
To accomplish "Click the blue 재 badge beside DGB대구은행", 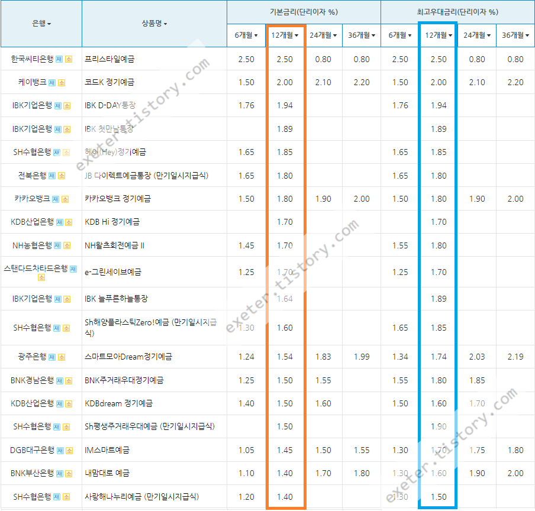I will click(x=60, y=450).
